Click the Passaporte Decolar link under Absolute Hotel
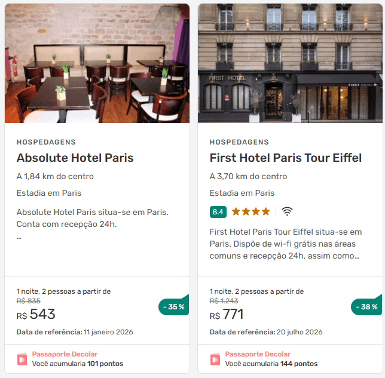Viewport: 385px width, 378px height. click(x=65, y=354)
